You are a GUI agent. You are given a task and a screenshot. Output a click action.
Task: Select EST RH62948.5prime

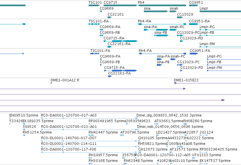tap(125, 164)
